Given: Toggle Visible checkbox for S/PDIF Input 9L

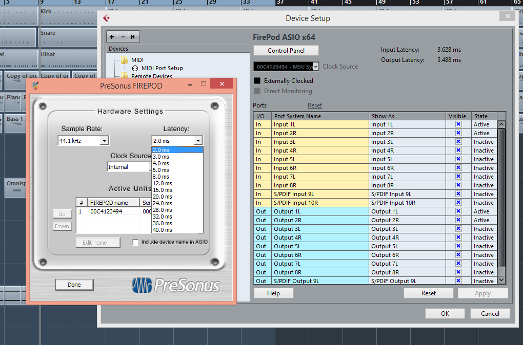Looking at the screenshot, I should (x=458, y=194).
